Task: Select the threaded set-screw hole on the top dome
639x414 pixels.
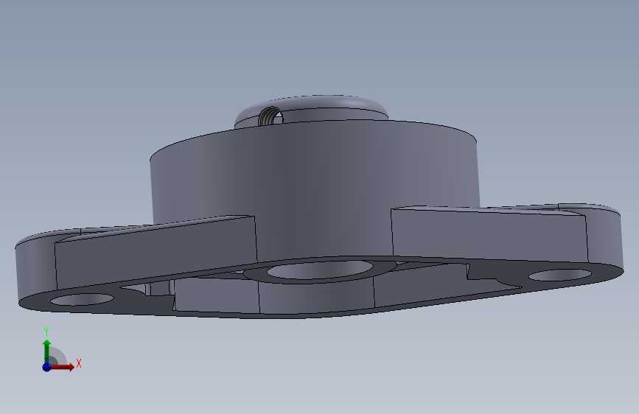Action: pyautogui.click(x=270, y=117)
